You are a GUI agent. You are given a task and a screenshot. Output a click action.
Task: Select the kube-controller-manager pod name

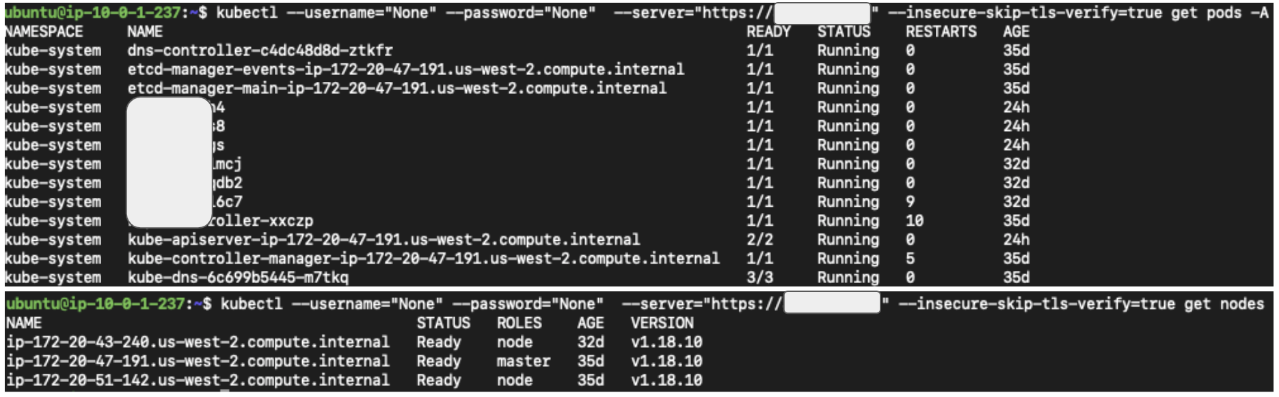(423, 259)
